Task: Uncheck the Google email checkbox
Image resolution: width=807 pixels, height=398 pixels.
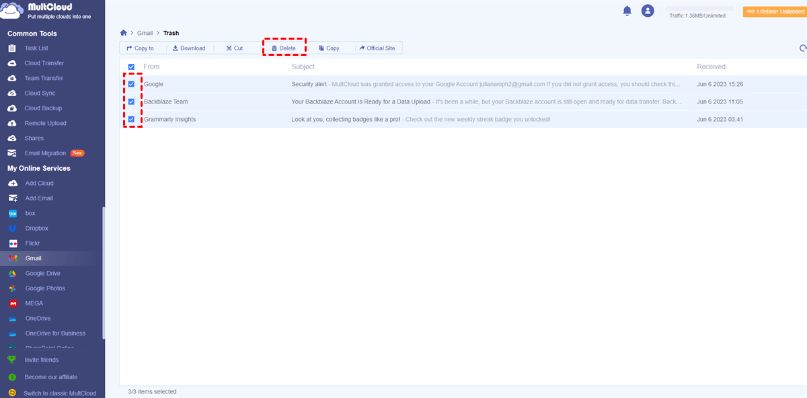Action: click(132, 85)
